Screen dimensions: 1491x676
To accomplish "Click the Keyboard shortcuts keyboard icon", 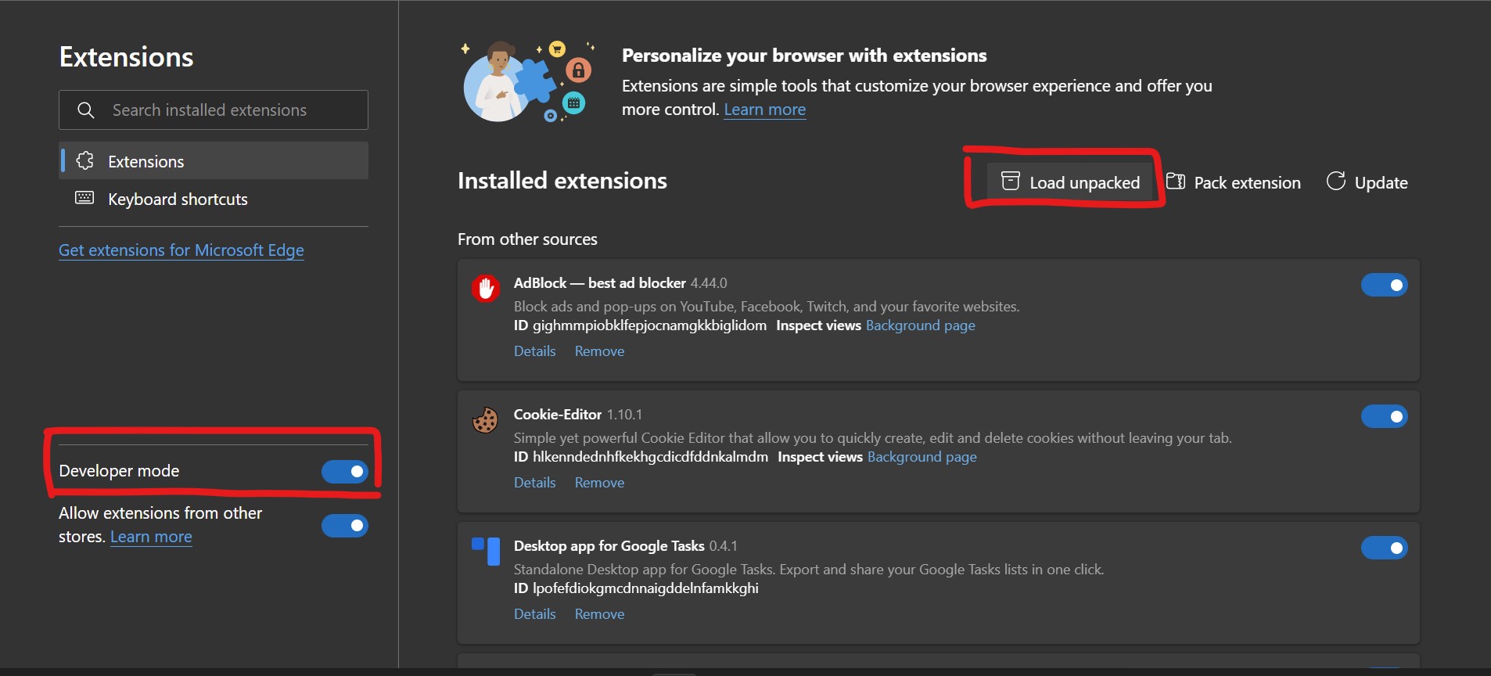I will point(84,198).
